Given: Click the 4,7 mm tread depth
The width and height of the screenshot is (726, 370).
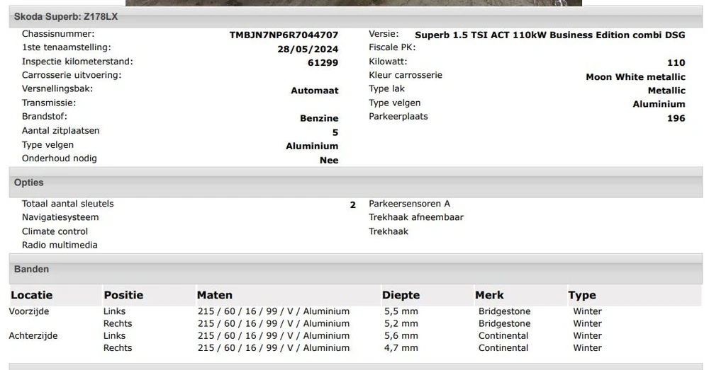Looking at the screenshot, I should [401, 348].
